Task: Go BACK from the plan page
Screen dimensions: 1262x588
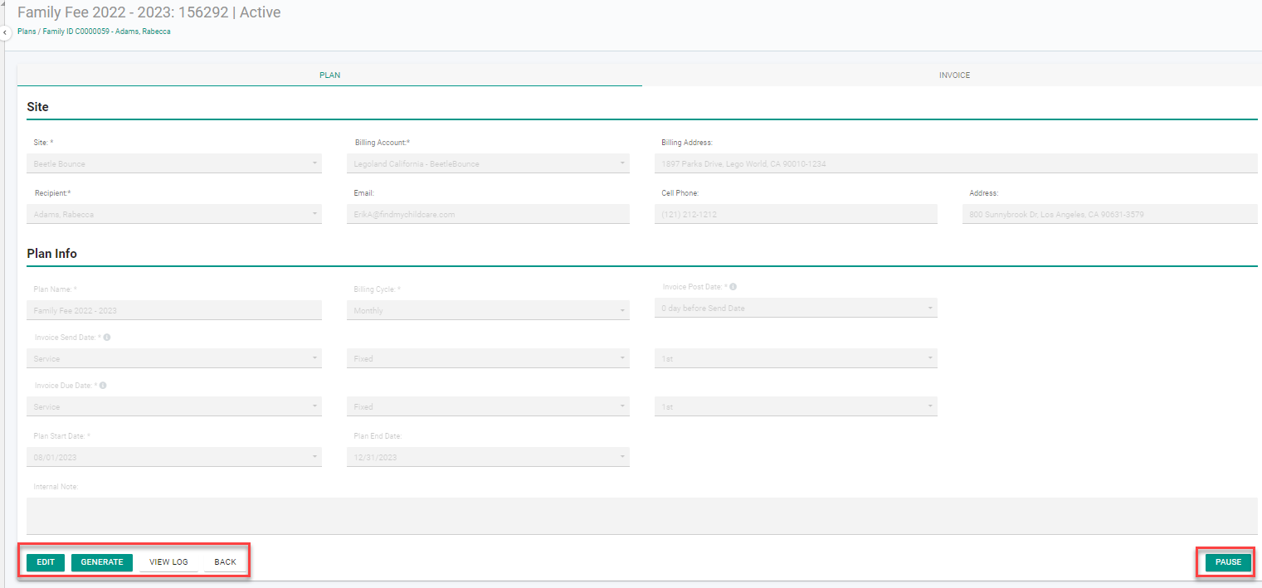Action: 226,562
